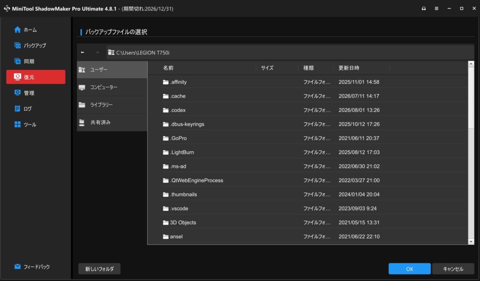
Task: Click the Shared (共有済み) location icon
Action: click(82, 123)
